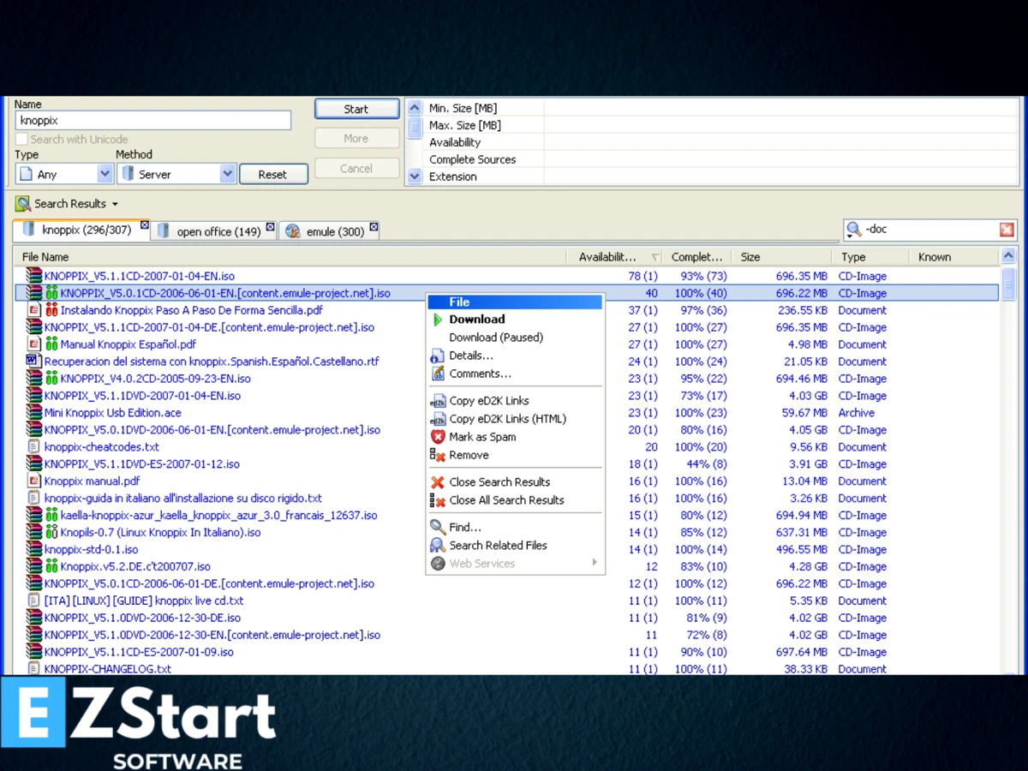Click the Find magnifier icon

(x=438, y=528)
